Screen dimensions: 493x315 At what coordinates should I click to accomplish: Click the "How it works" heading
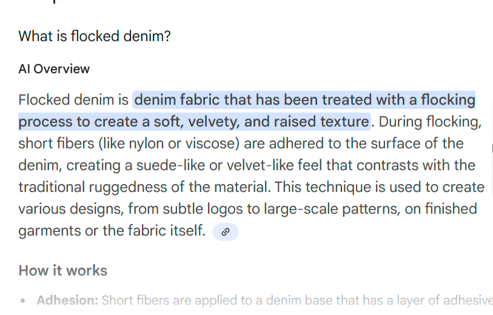63,270
